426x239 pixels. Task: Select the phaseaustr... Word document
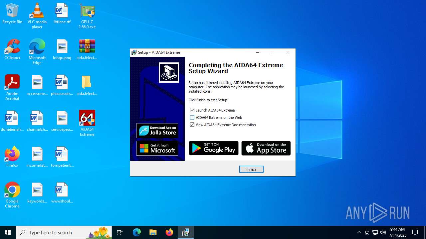coord(62,85)
